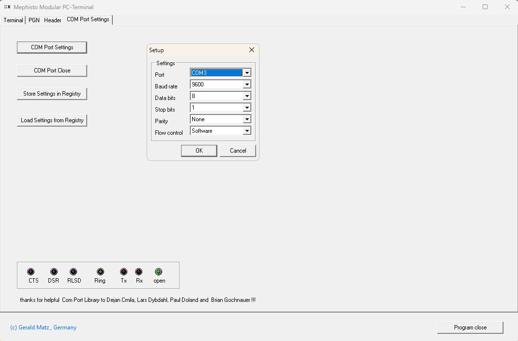Click the Ring status LED indicator
The height and width of the screenshot is (341, 518).
(x=100, y=272)
